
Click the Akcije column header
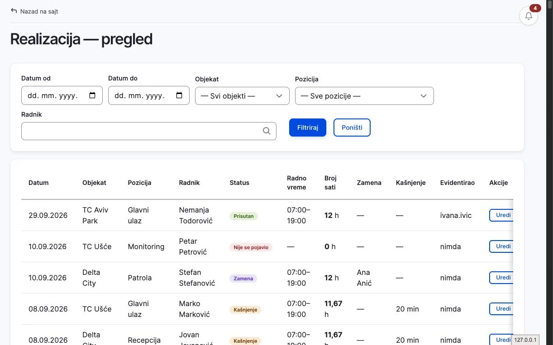point(499,183)
